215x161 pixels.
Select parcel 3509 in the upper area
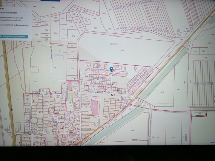pyautogui.click(x=94, y=19)
